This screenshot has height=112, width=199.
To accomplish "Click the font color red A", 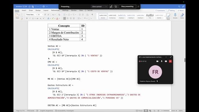I will pos(57,18).
